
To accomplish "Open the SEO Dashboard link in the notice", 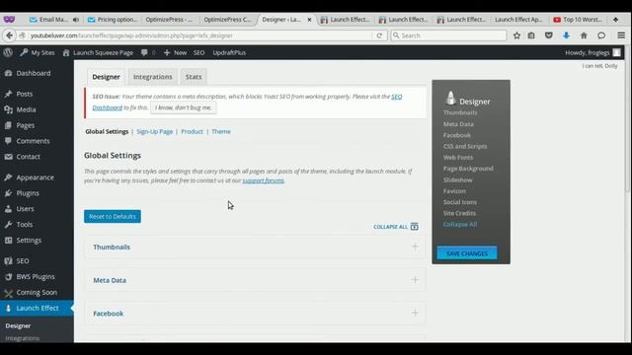I will coord(397,97).
